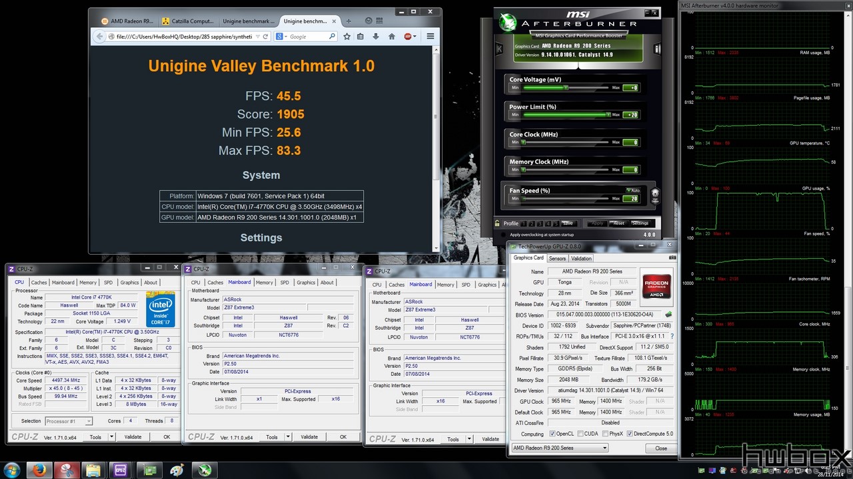
Task: Switch to Validation tab in GPU-Z
Action: pos(581,258)
